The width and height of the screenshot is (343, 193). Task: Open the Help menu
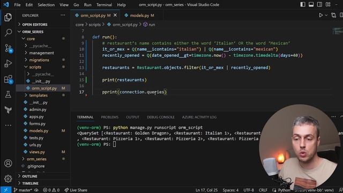[121, 5]
